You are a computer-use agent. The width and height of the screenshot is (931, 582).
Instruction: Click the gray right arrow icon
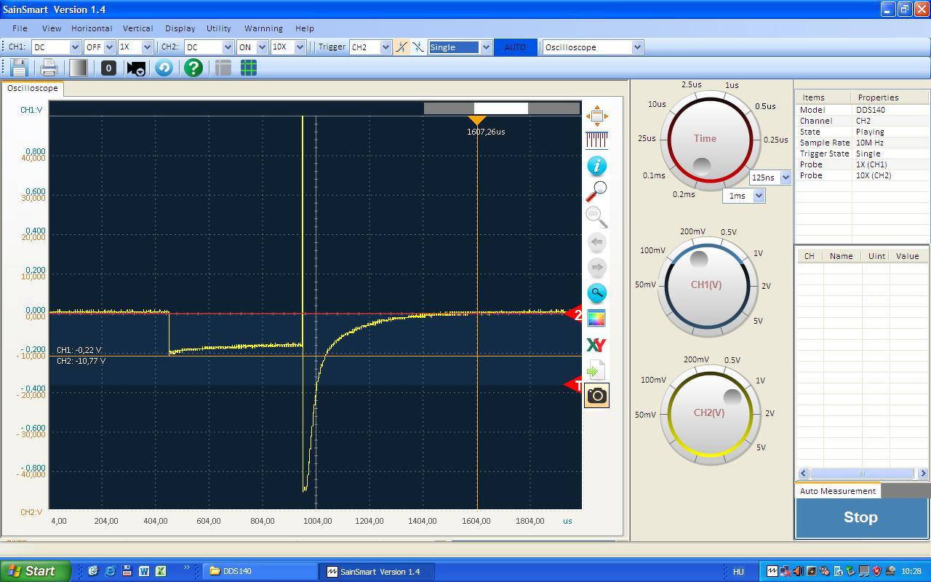pyautogui.click(x=596, y=267)
